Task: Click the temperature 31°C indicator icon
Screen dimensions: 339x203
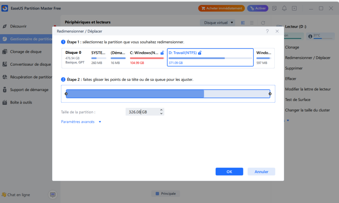Action: (310, 36)
